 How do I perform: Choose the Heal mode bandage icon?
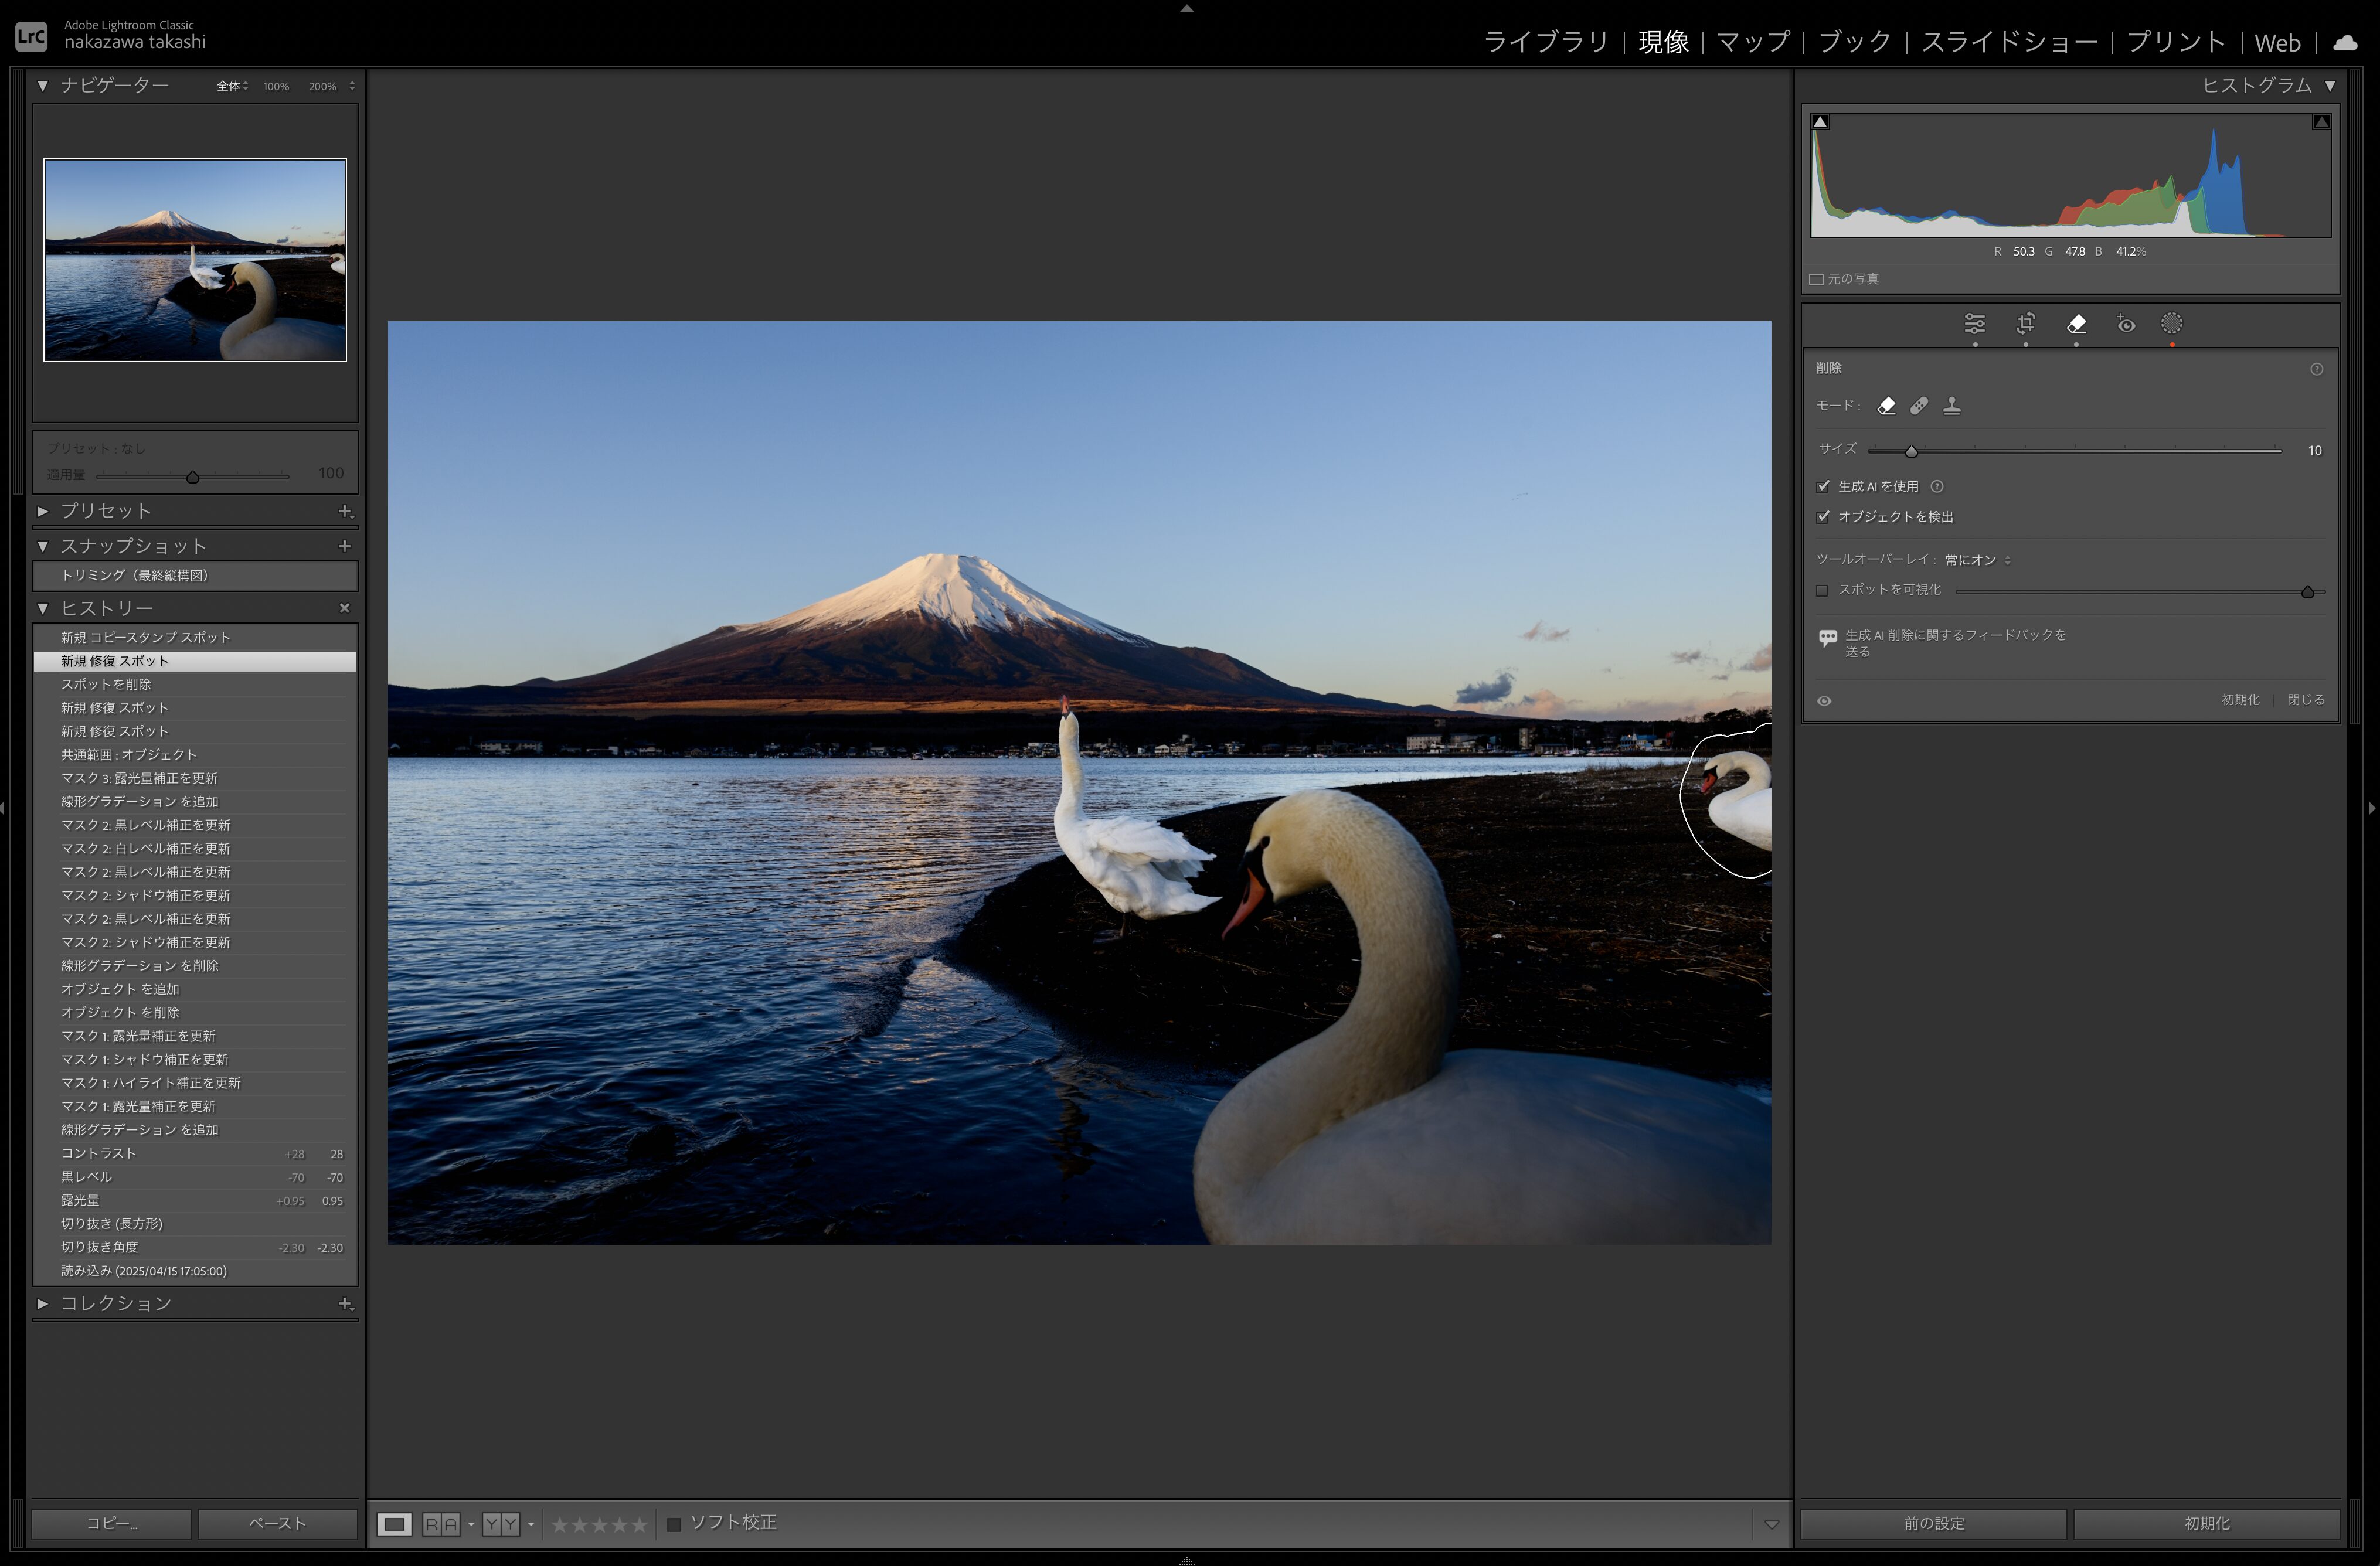pos(1919,406)
